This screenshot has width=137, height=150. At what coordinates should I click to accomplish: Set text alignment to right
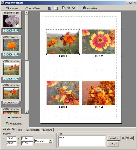pos(132,138)
